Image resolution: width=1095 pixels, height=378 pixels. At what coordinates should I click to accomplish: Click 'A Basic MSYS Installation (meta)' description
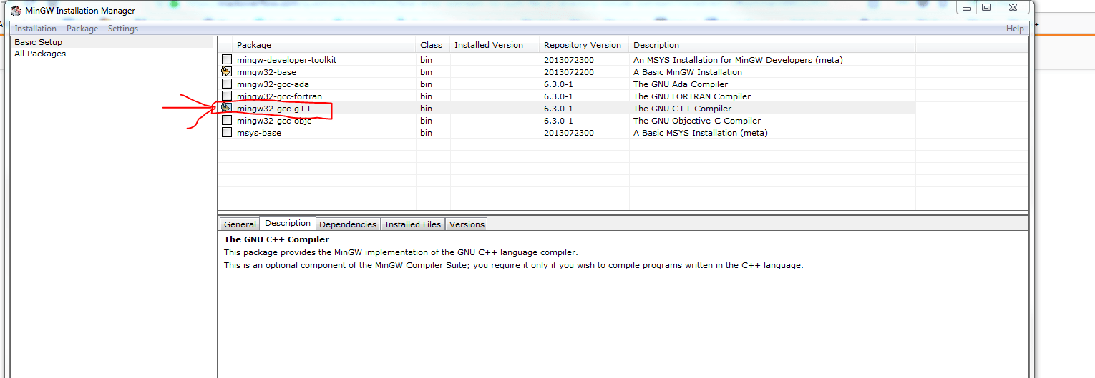click(x=701, y=133)
